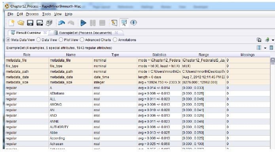Sort by the Type column header
This screenshot has width=275, height=153.
pos(115,55)
